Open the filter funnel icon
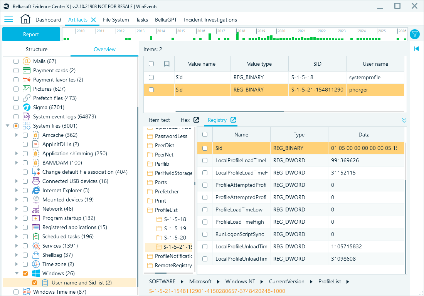This screenshot has width=424, height=296. [414, 34]
